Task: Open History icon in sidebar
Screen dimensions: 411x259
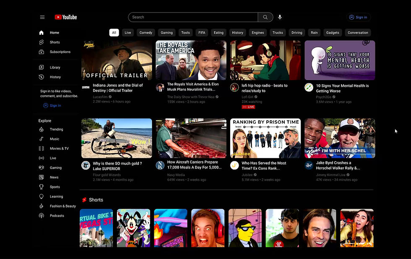Action: point(42,77)
